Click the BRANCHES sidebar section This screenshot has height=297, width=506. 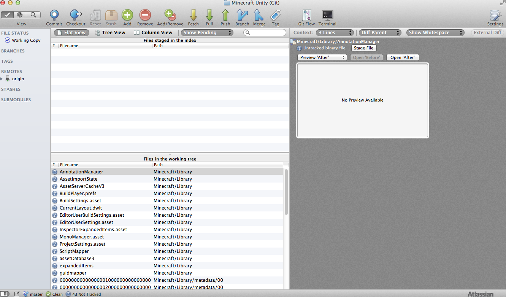(x=13, y=51)
